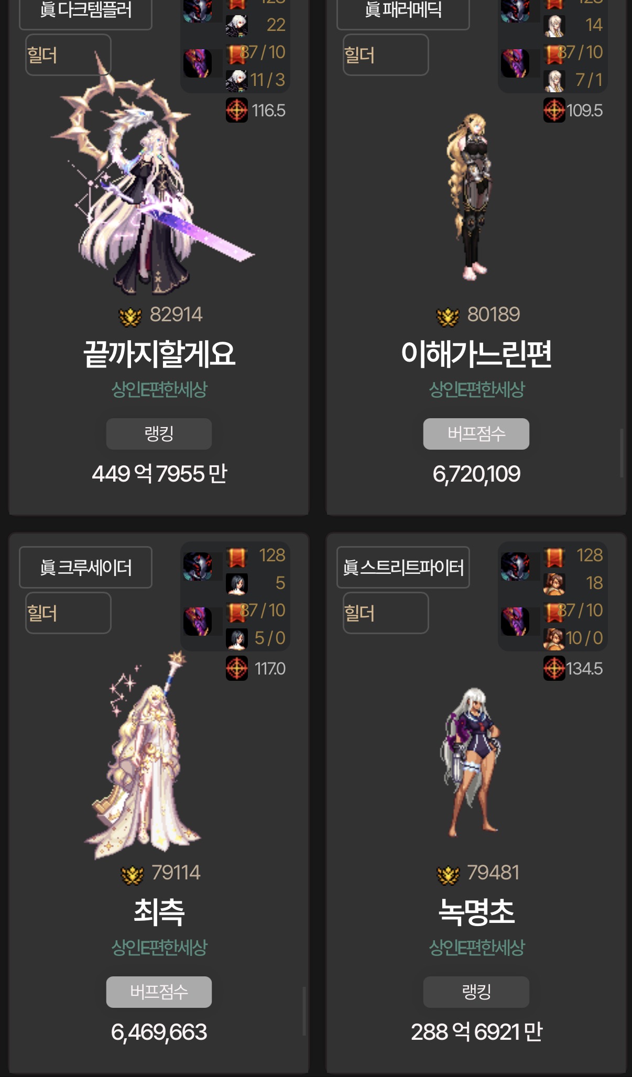Click the crown fame icon beside 80189
The height and width of the screenshot is (1077, 632).
[x=448, y=316]
